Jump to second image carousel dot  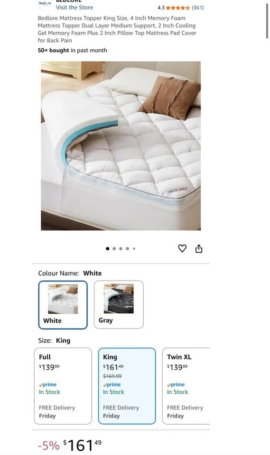pyautogui.click(x=114, y=249)
